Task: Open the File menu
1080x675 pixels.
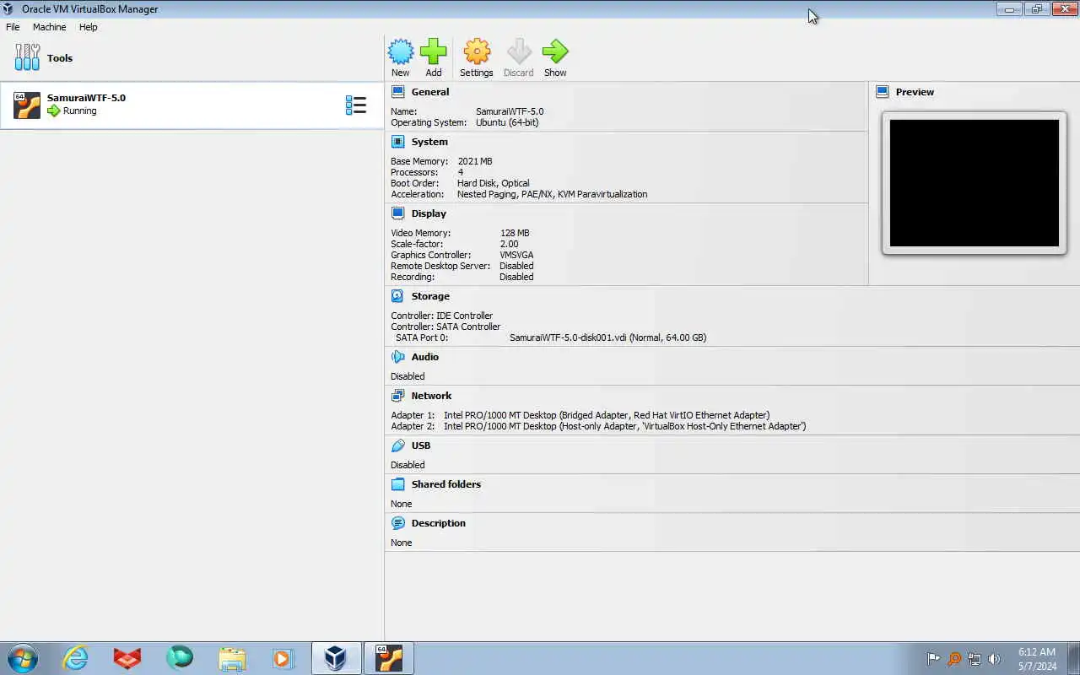Action: coord(13,27)
